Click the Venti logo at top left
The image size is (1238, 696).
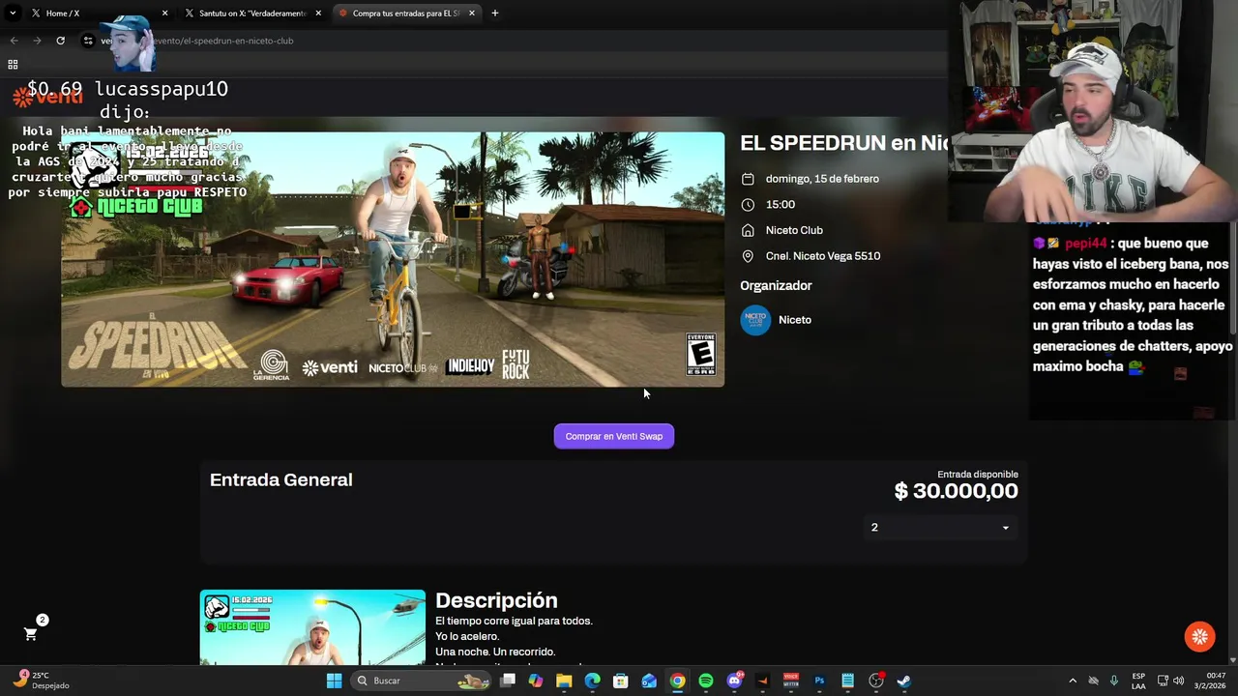48,97
